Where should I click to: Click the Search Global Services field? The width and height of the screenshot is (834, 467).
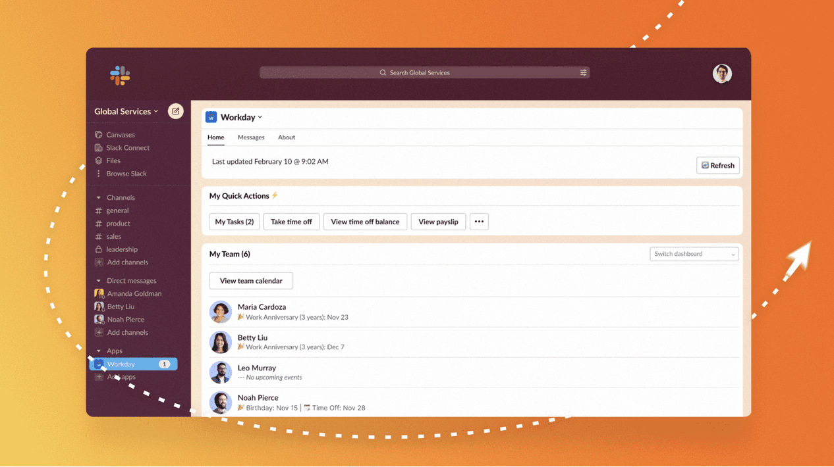(x=424, y=73)
